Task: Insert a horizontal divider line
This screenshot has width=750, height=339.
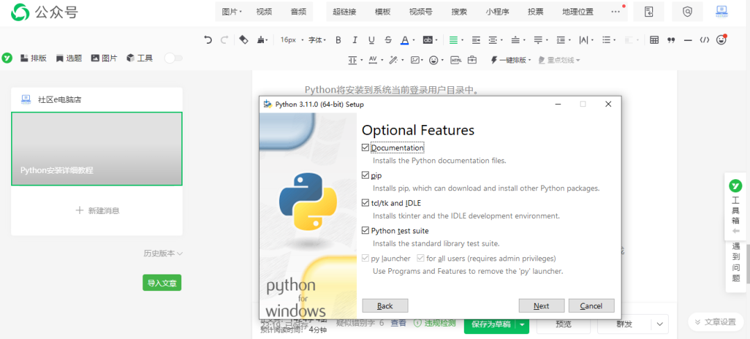Action: [x=687, y=40]
